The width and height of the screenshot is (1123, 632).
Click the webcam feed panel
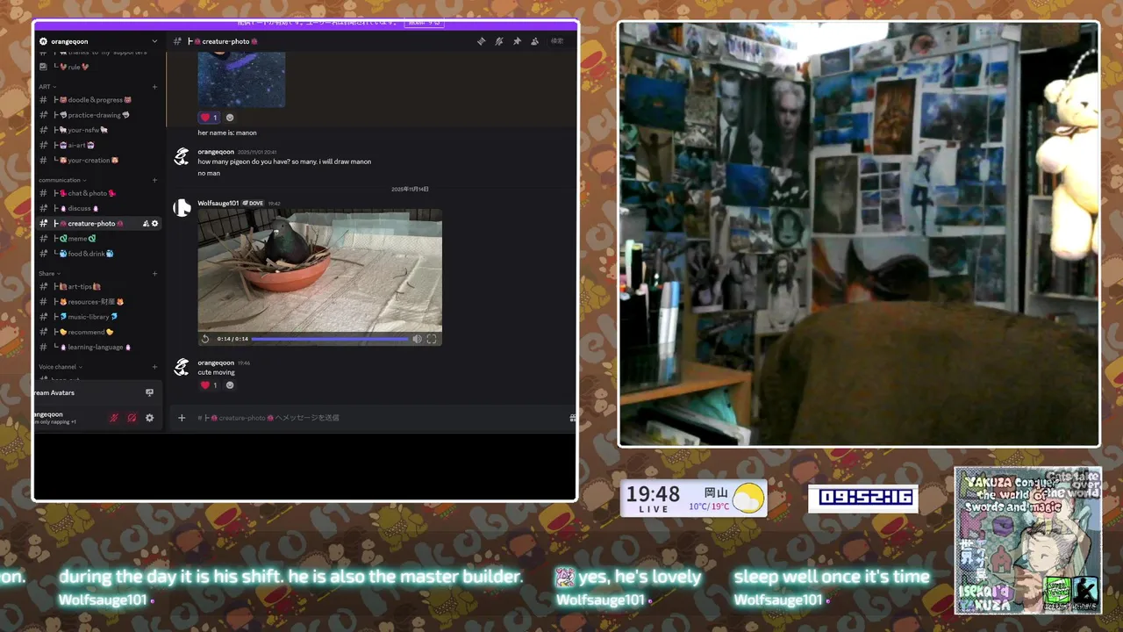(859, 234)
